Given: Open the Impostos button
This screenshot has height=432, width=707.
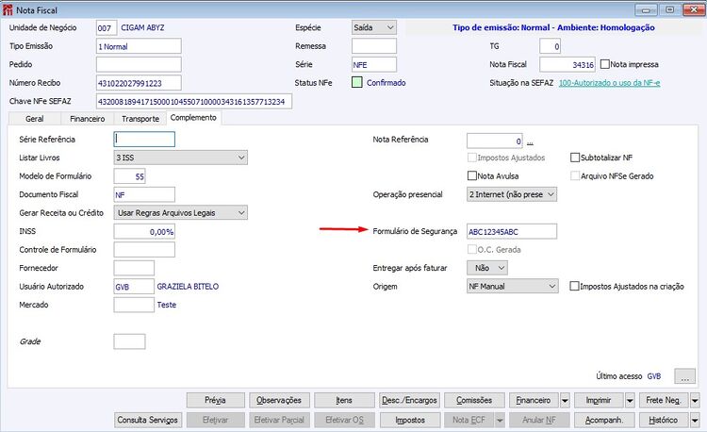Looking at the screenshot, I should (x=410, y=421).
